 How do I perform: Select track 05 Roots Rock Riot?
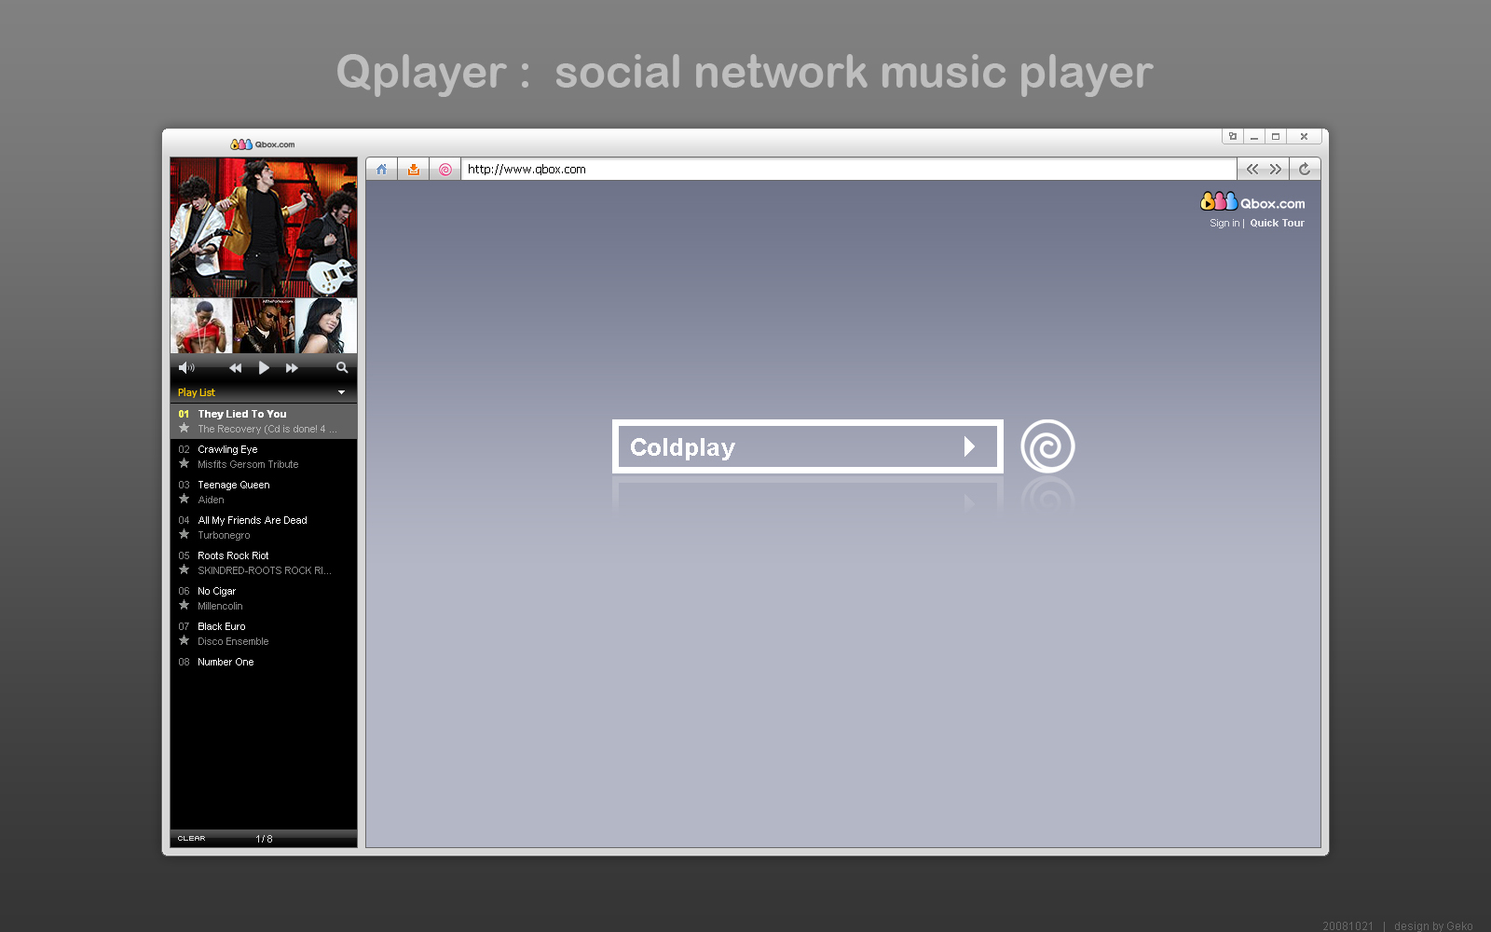pyautogui.click(x=264, y=563)
